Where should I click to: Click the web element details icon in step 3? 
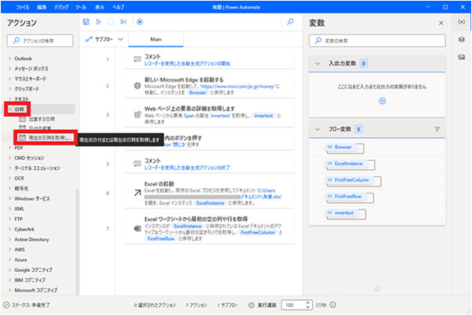137,114
